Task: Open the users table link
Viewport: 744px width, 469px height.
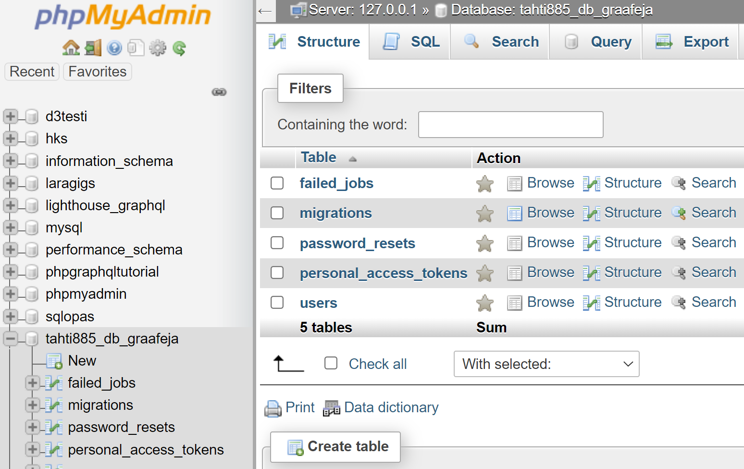Action: pos(318,303)
